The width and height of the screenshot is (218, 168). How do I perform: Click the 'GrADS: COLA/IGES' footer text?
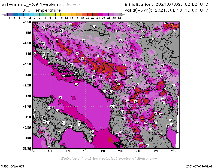tap(12, 166)
